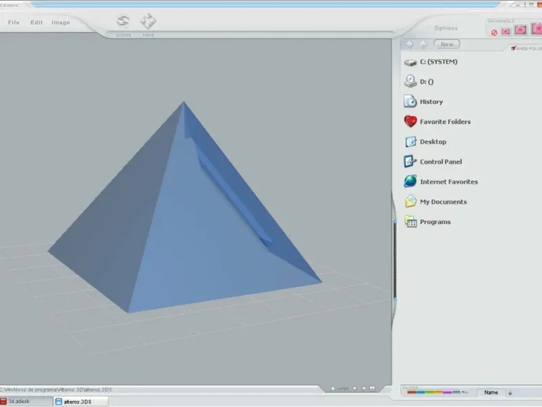The image size is (542, 407).
Task: Toggle sort direction with the down arrow beside Name
Action: (510, 393)
